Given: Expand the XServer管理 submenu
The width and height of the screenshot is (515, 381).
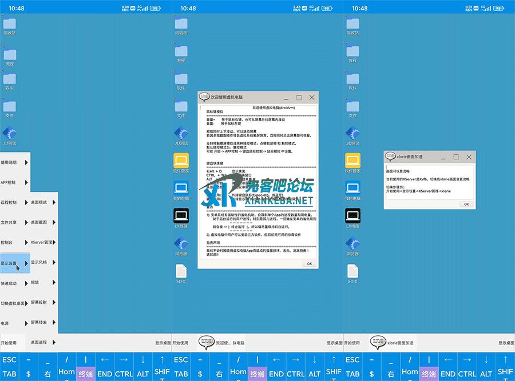Looking at the screenshot, I should tap(43, 242).
